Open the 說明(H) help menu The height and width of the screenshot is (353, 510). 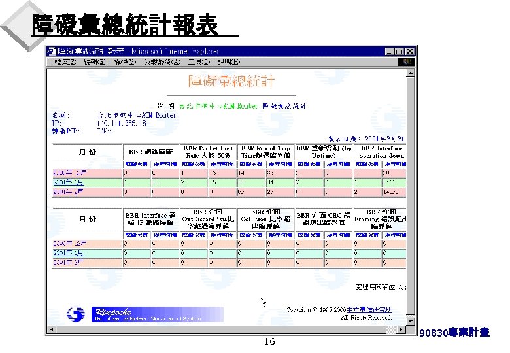coord(229,61)
